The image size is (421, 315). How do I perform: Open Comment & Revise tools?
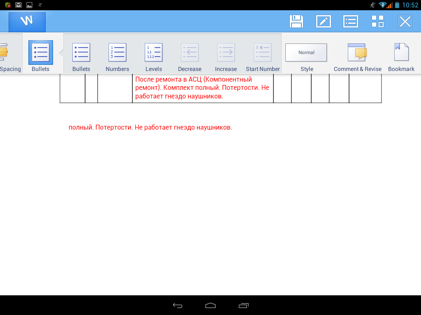pos(357,57)
